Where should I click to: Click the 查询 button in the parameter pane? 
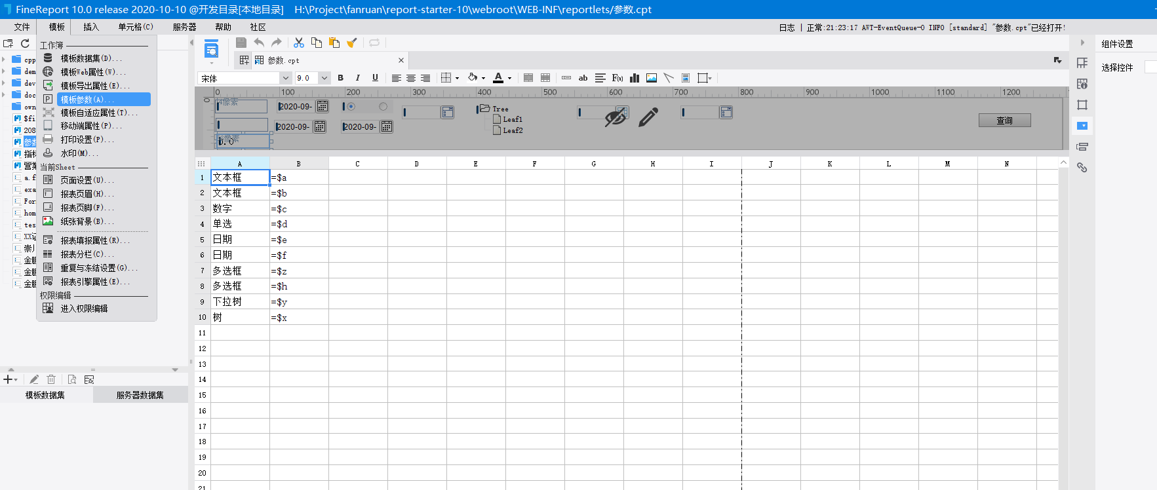(1004, 121)
